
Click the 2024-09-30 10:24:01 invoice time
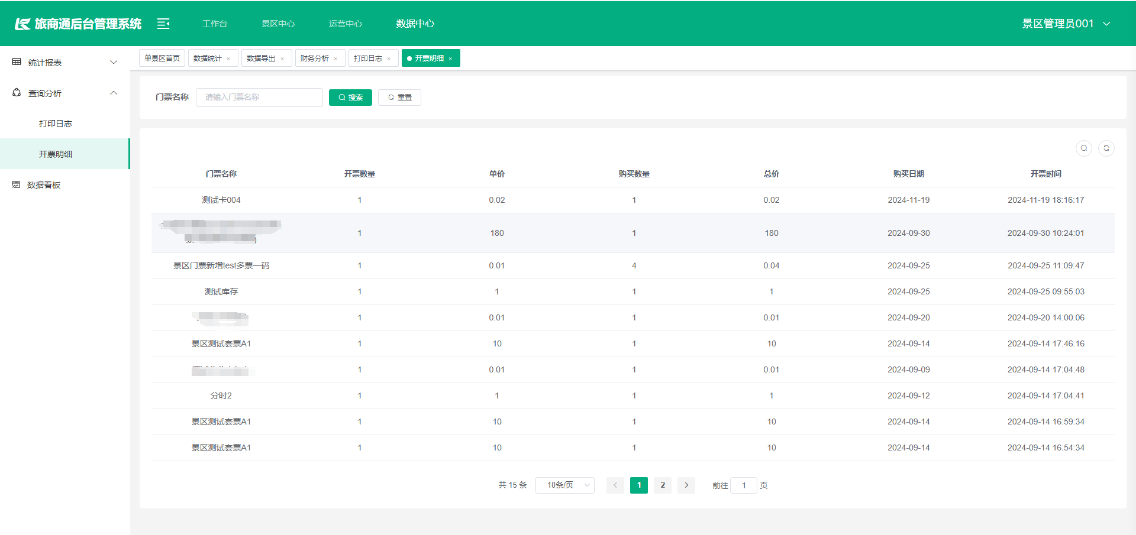click(x=1046, y=233)
